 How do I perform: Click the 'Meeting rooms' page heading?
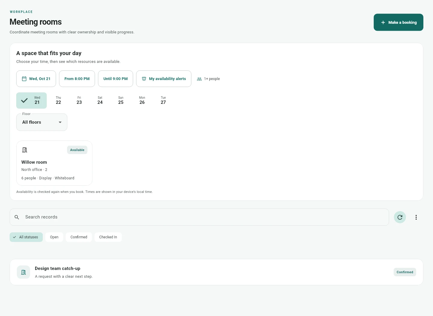click(x=35, y=22)
